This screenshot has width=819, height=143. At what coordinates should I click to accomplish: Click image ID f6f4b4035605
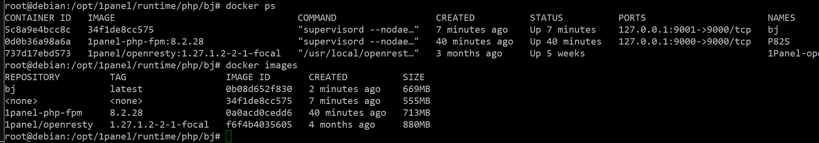pos(259,125)
